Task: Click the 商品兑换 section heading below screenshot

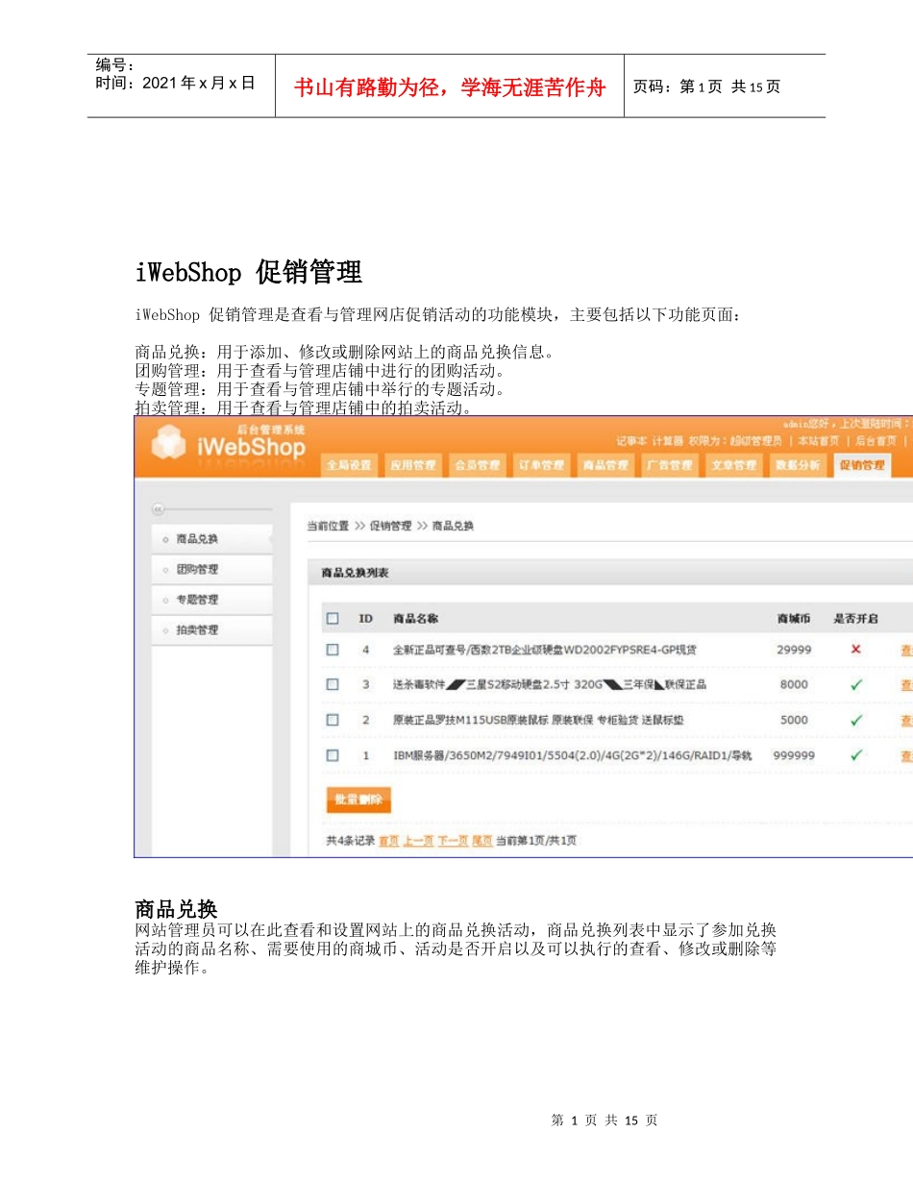Action: (176, 909)
